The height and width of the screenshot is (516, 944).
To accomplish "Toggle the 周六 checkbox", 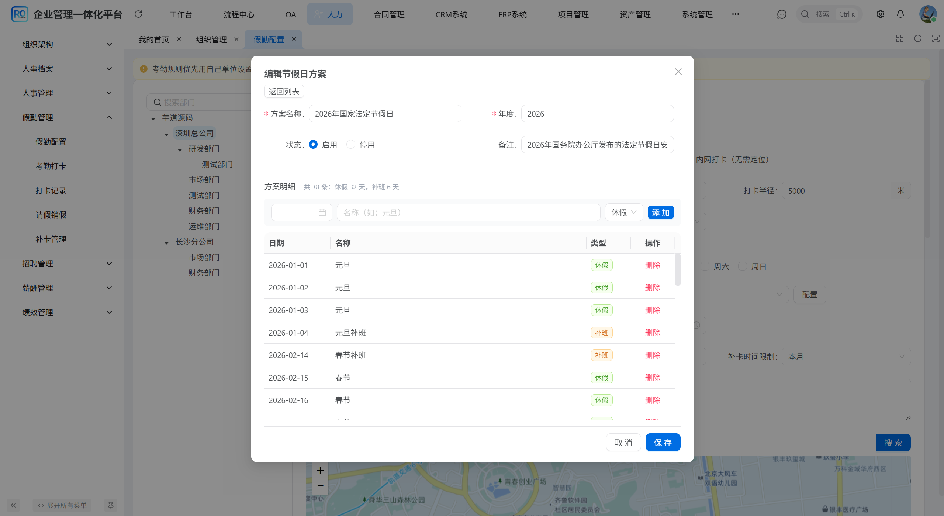I will coord(705,266).
